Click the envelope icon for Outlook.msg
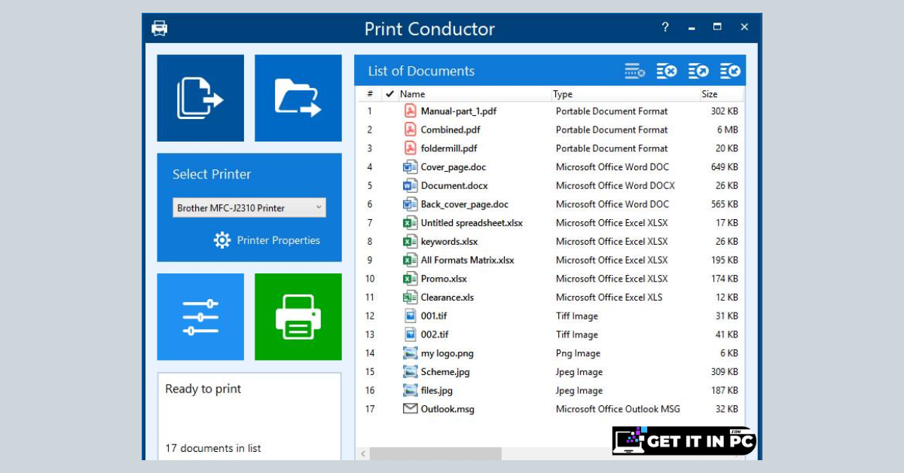Image resolution: width=904 pixels, height=473 pixels. click(410, 409)
